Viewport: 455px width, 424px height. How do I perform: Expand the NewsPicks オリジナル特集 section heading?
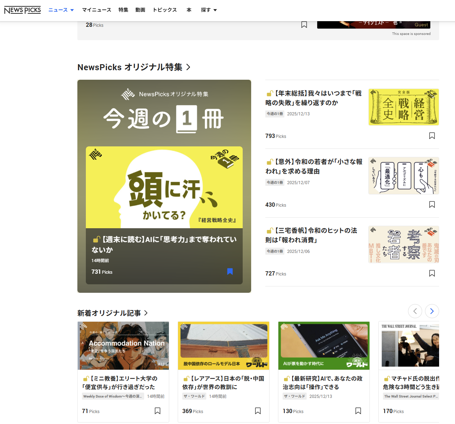pos(134,67)
